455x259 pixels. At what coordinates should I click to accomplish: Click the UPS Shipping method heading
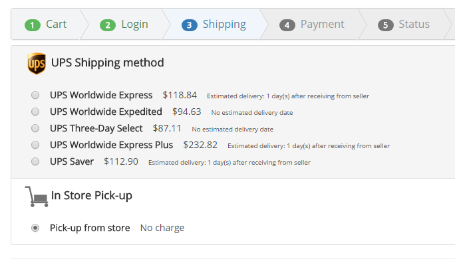(108, 63)
